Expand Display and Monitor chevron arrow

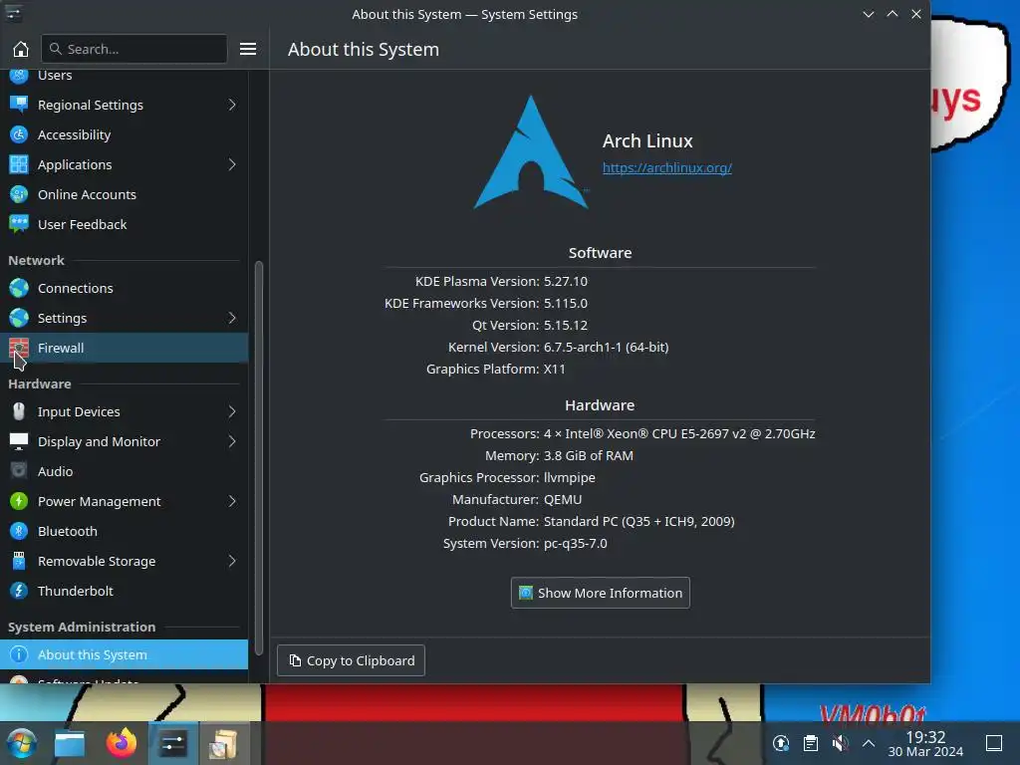(x=232, y=441)
